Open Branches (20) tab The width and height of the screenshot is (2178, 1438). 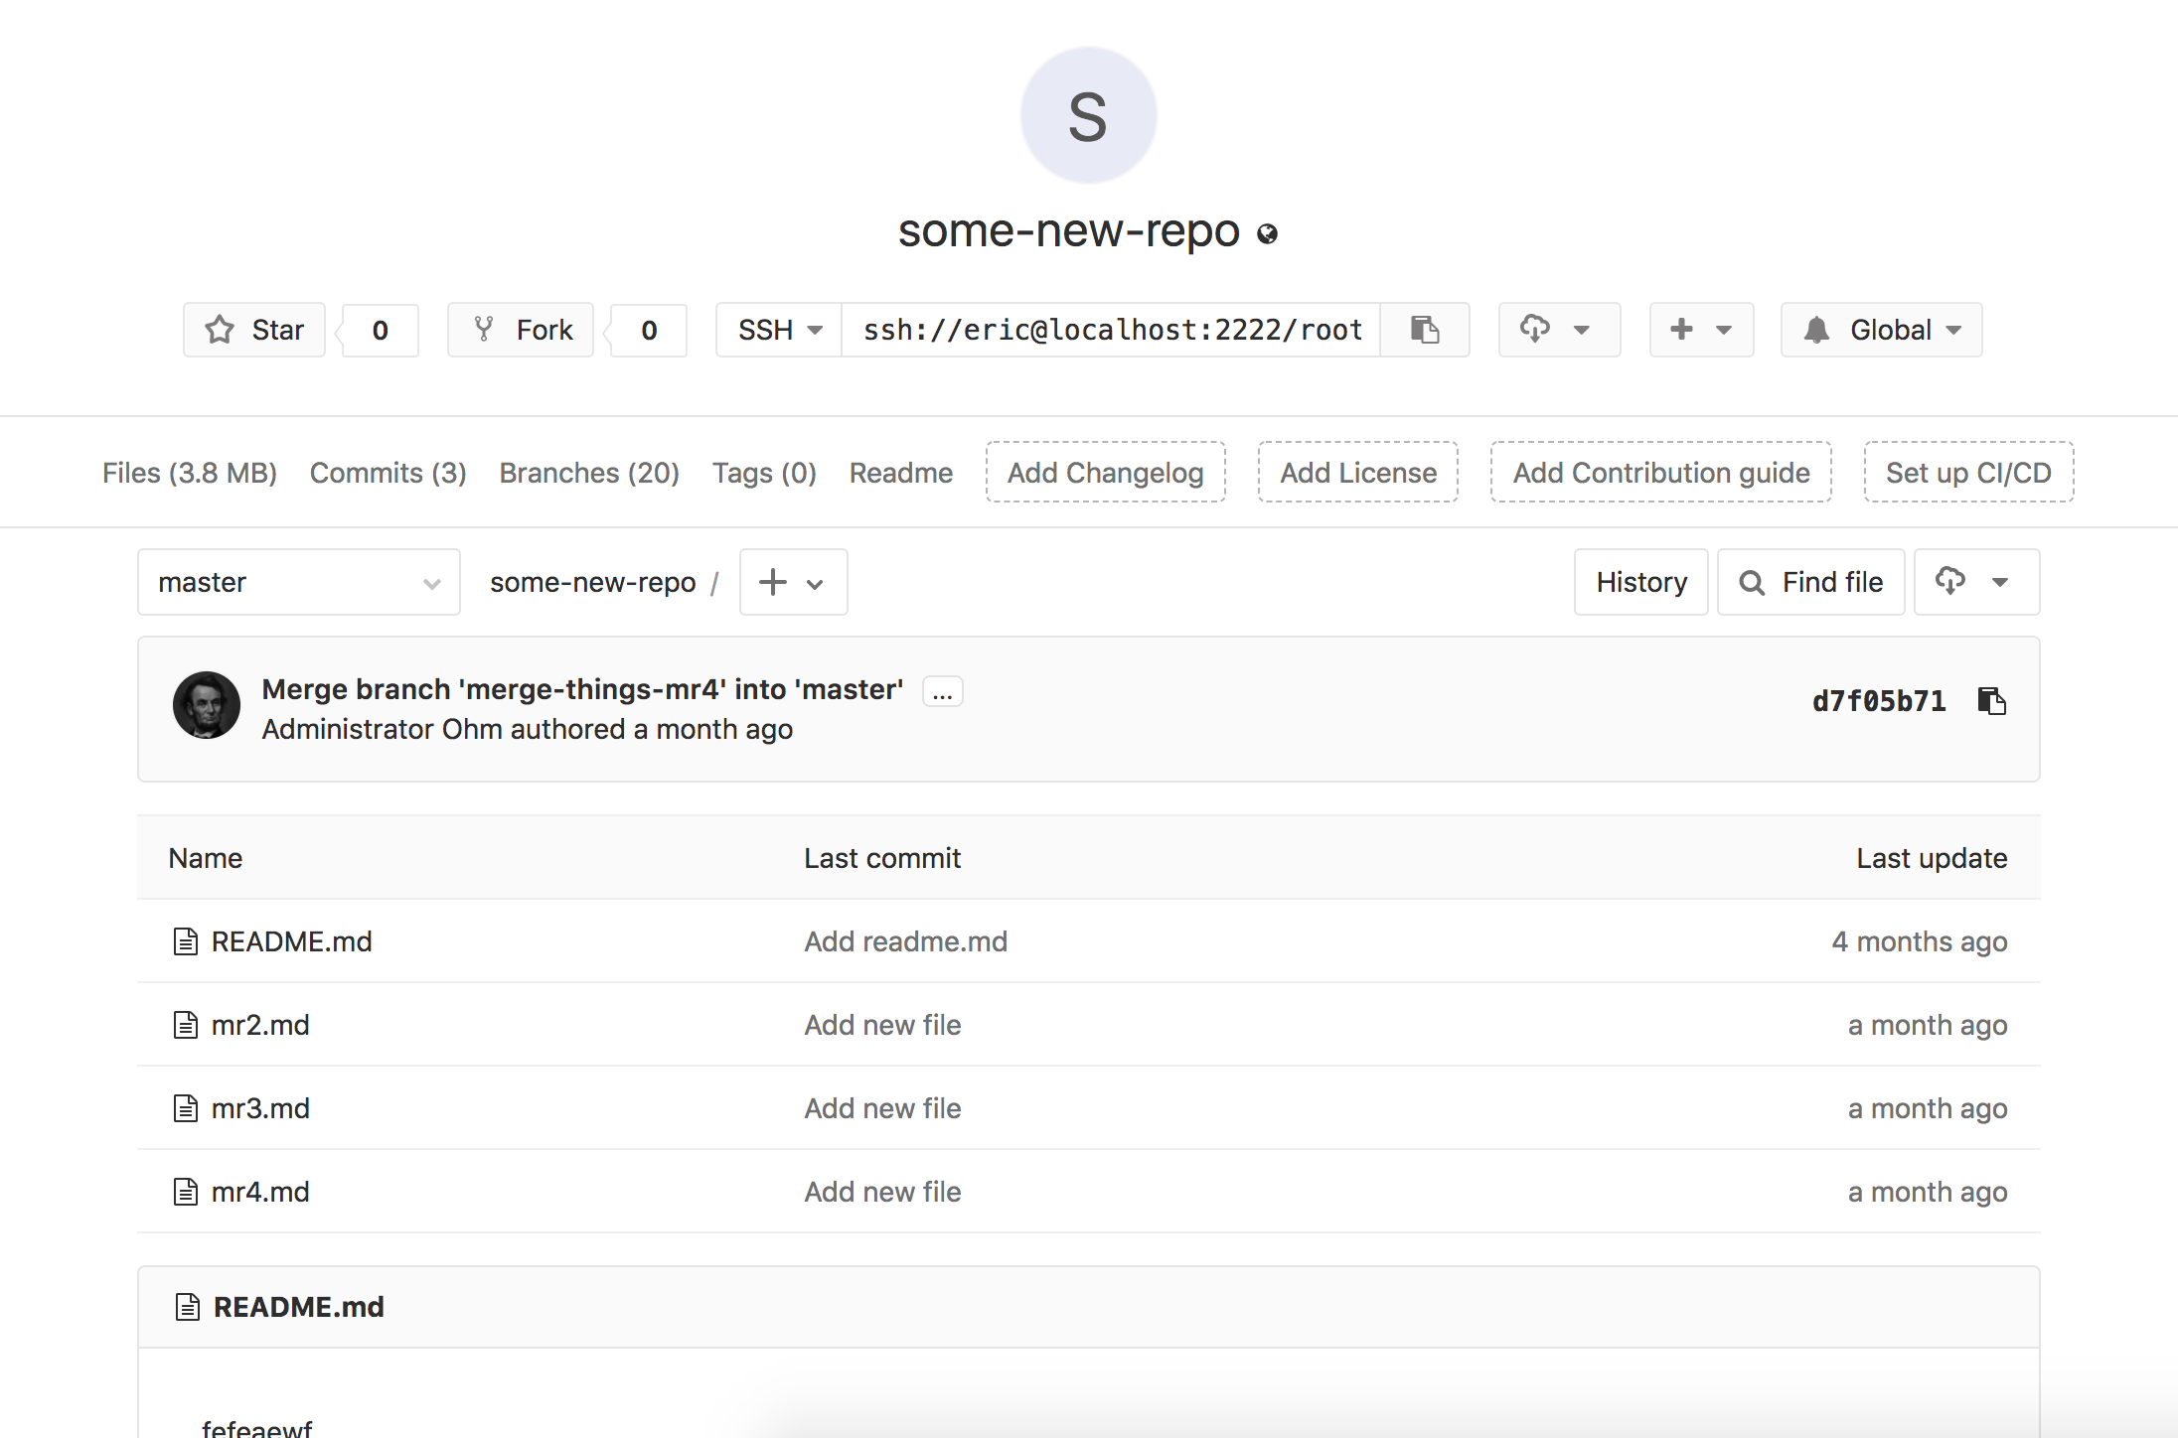point(588,473)
